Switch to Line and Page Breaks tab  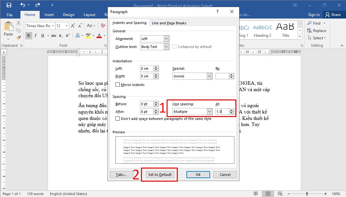169,23
